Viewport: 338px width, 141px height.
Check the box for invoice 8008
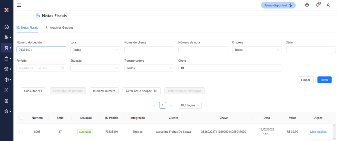pos(21,132)
